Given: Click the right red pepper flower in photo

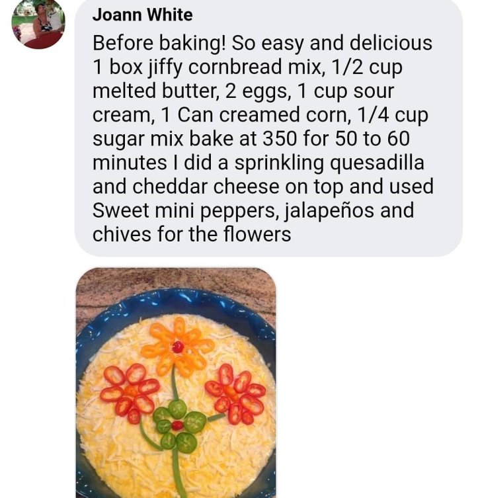Looking at the screenshot, I should pos(235,394).
